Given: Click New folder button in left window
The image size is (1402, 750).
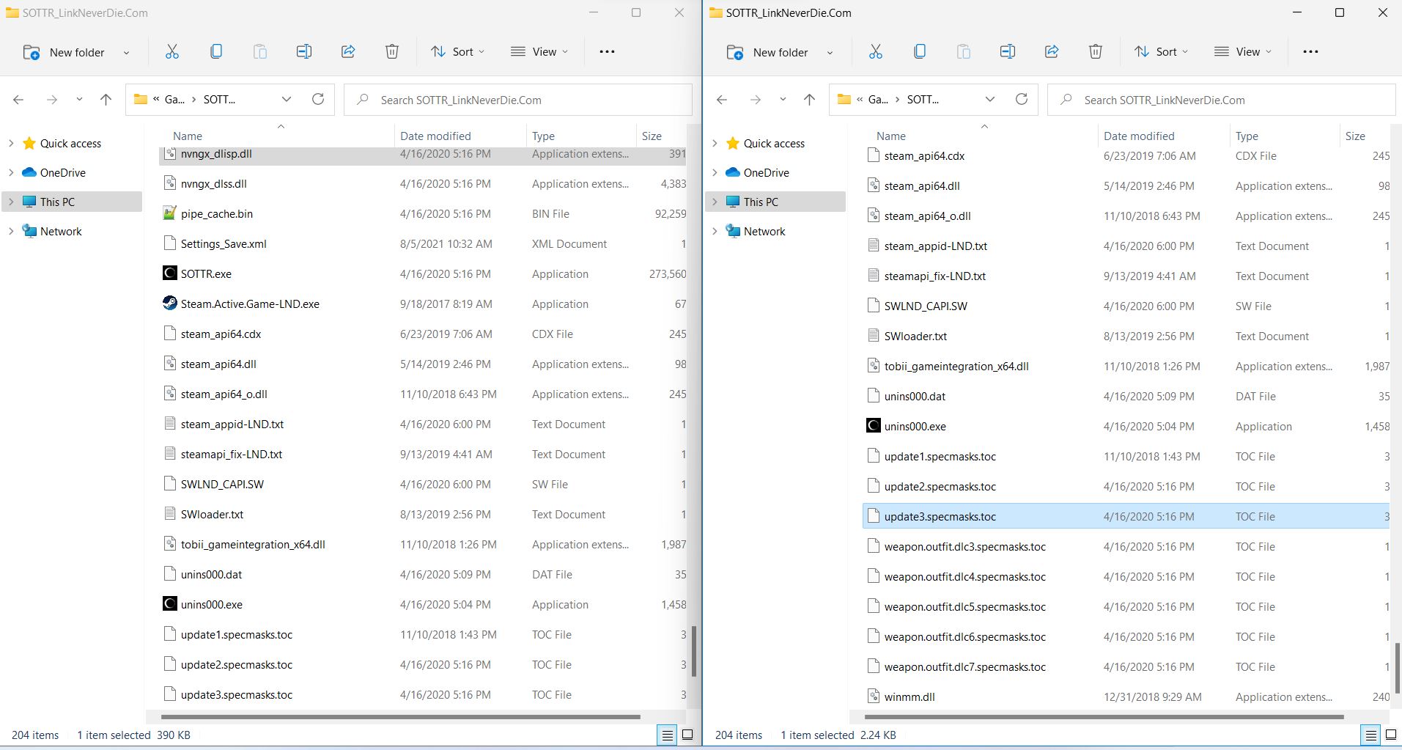Looking at the screenshot, I should coord(66,52).
